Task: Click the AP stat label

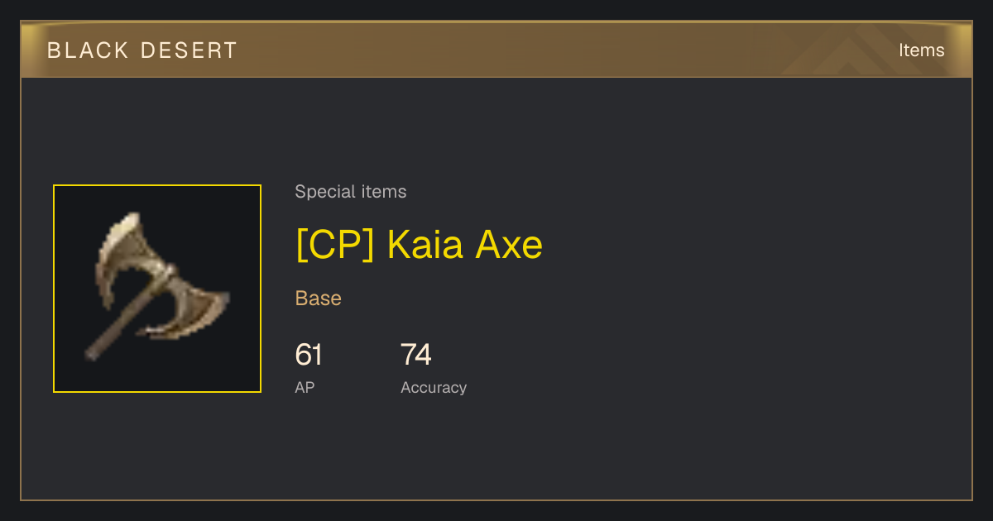Action: coord(305,387)
